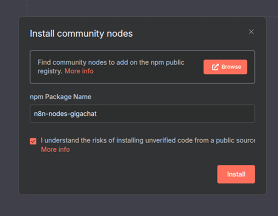Focus the npm Package Name input field

tap(142, 114)
